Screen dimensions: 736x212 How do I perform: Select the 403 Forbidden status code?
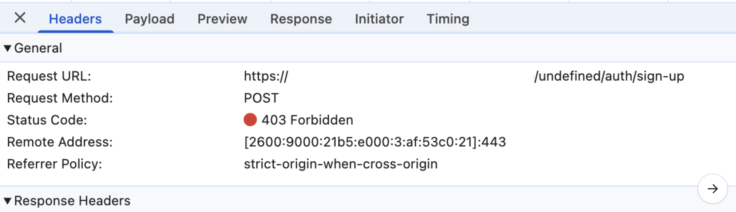[308, 120]
